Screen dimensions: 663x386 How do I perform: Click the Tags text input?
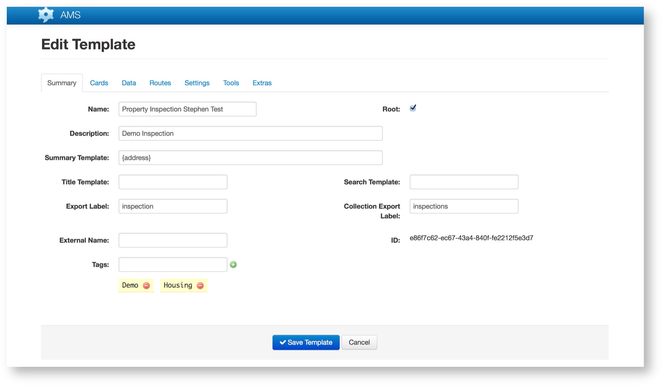coord(173,265)
